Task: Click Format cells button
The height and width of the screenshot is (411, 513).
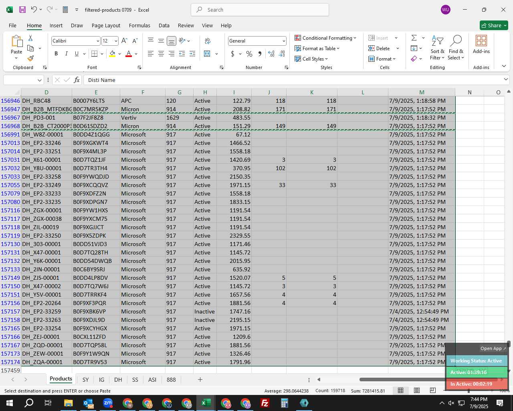Action: [382, 59]
